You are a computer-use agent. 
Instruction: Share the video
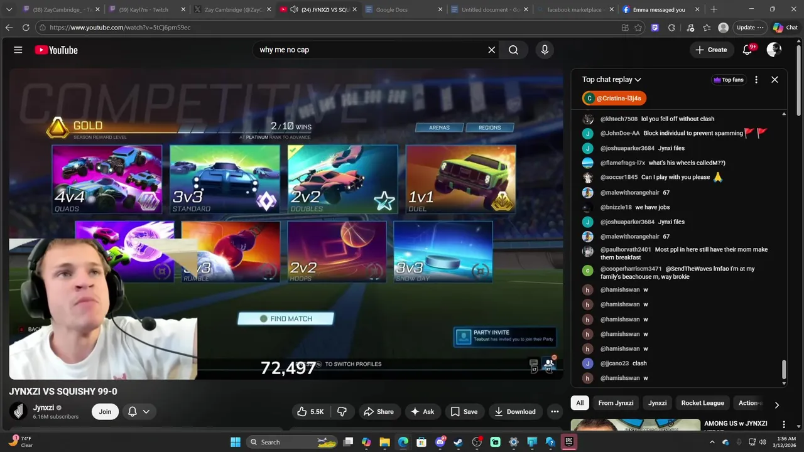tap(379, 412)
